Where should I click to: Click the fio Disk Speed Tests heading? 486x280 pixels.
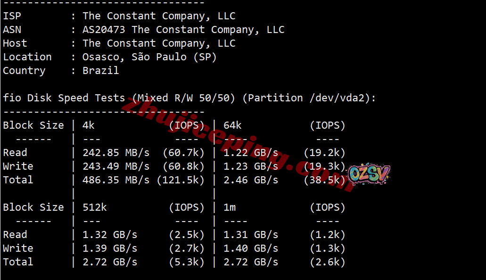[64, 98]
